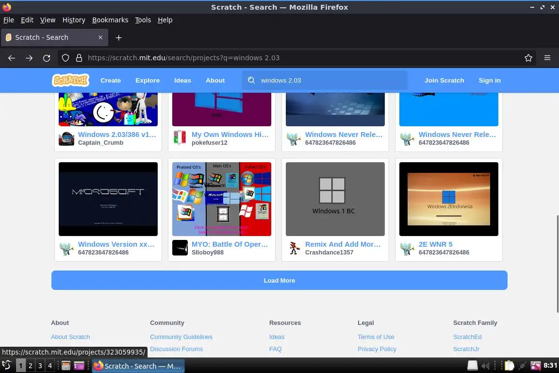This screenshot has width=559, height=373.
Task: Click the Slloboy988 username
Action: point(208,253)
